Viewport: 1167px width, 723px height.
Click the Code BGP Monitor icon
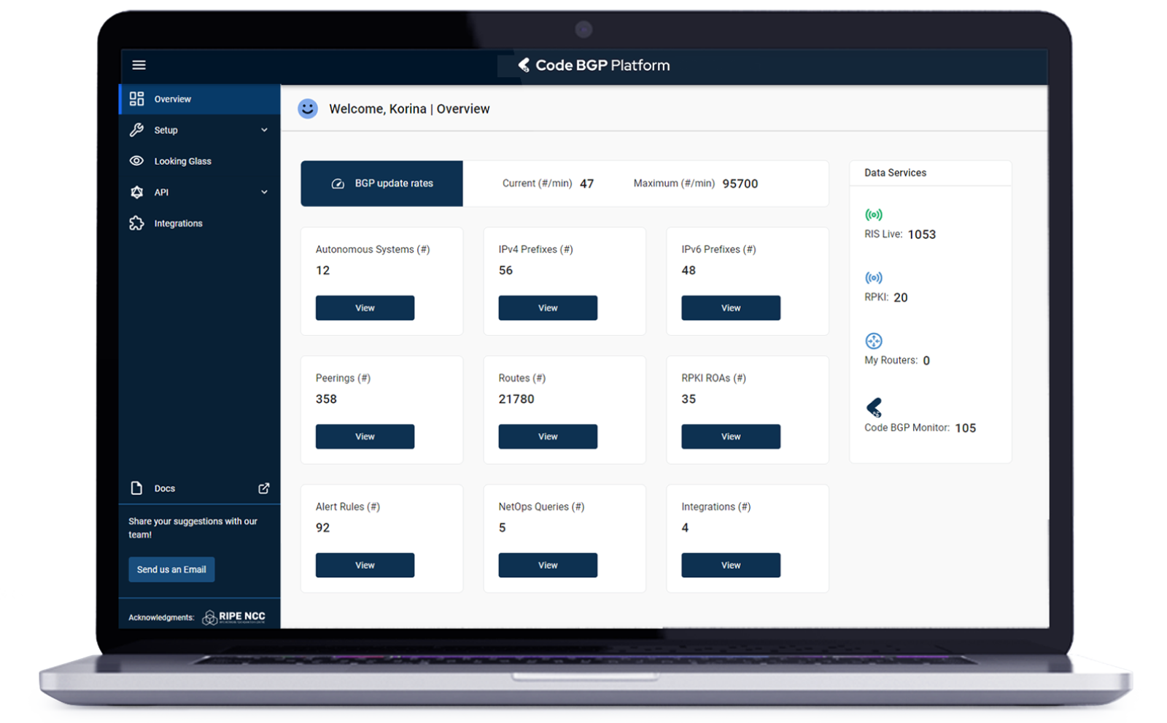pos(874,407)
